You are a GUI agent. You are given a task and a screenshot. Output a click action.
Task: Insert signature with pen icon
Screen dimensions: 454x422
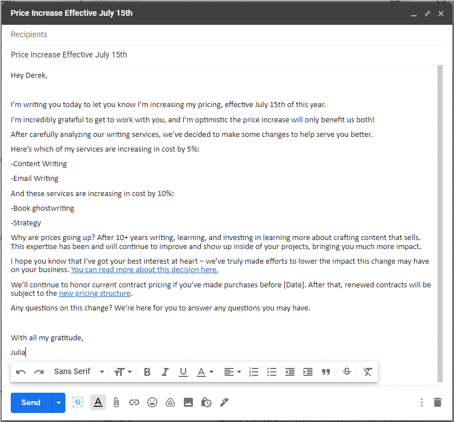click(x=224, y=402)
